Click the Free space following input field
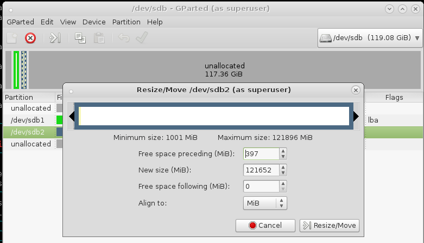This screenshot has height=243, width=424. point(261,186)
